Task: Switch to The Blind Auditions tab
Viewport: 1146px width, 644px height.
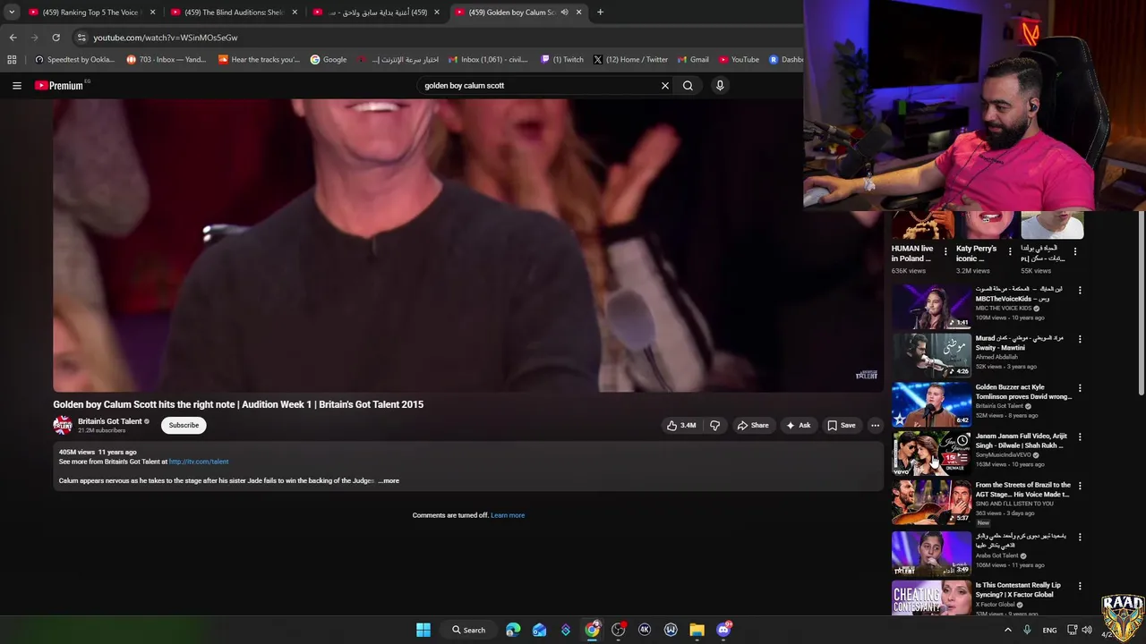Action: (233, 13)
